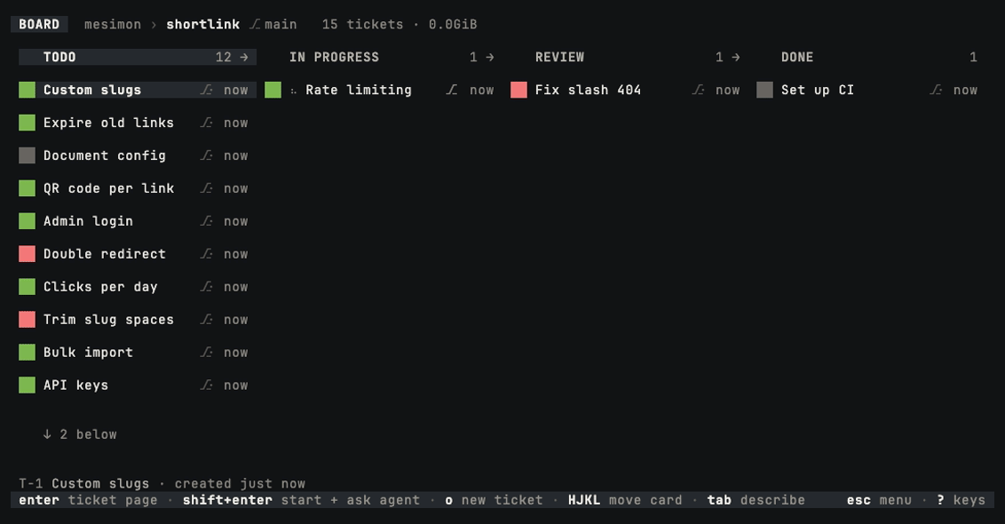
Task: Click the branch icon on Trim slug spaces row
Action: 206,319
